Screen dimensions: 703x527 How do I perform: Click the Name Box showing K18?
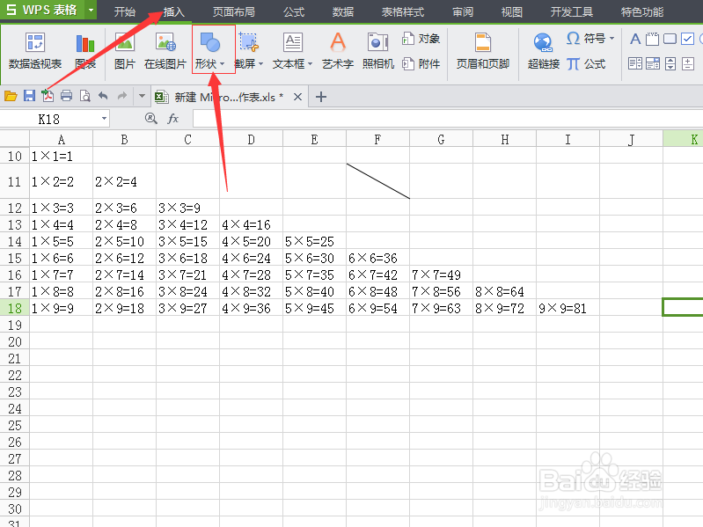click(49, 119)
